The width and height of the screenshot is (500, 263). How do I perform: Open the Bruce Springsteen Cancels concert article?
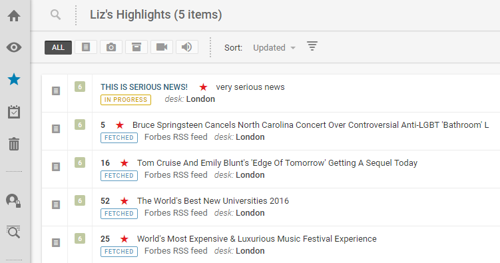pos(311,125)
